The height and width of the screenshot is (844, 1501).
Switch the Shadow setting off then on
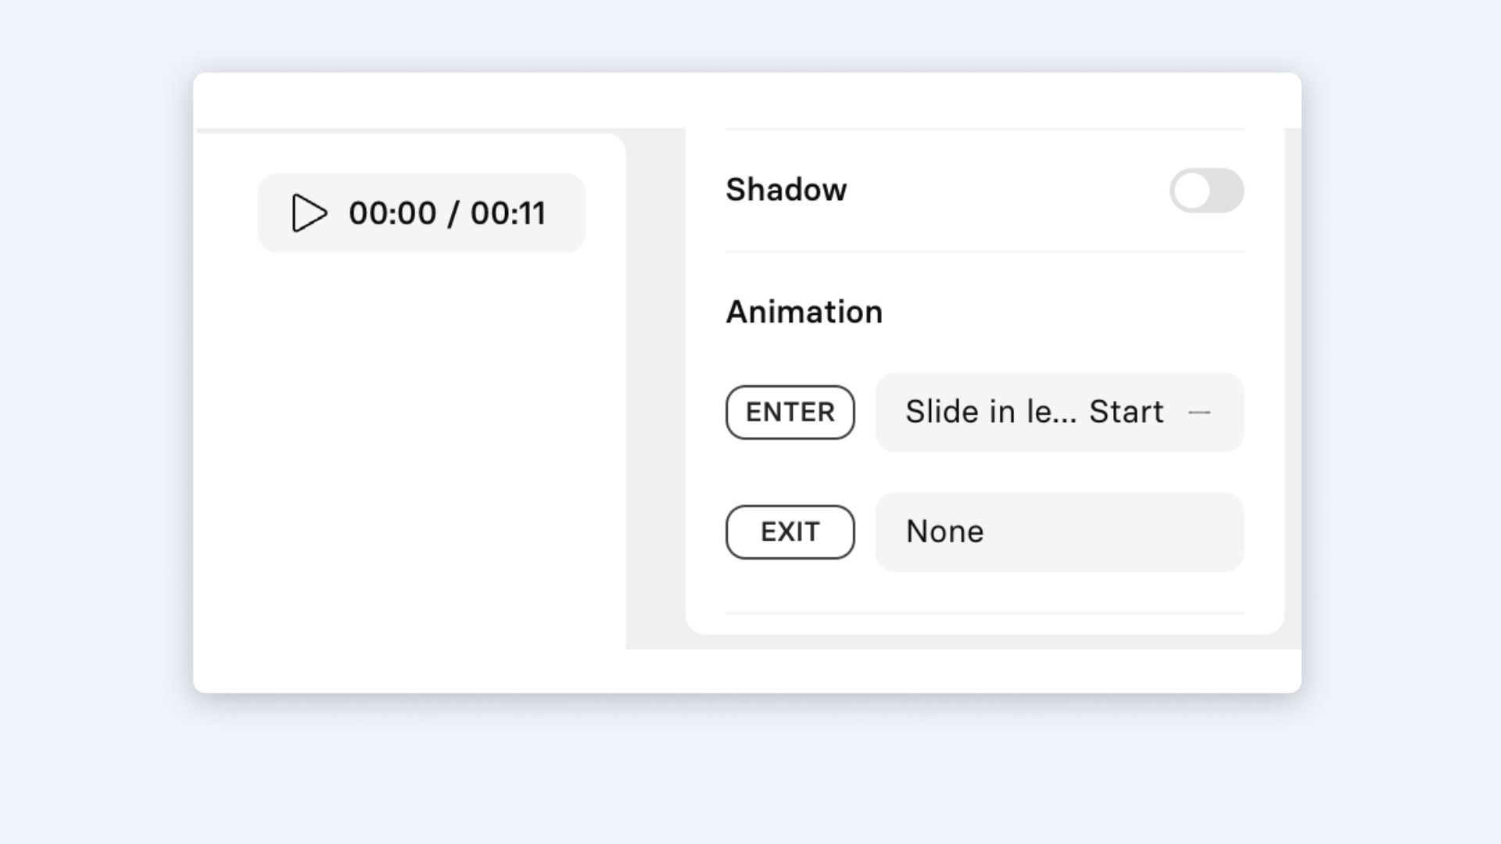click(1206, 191)
